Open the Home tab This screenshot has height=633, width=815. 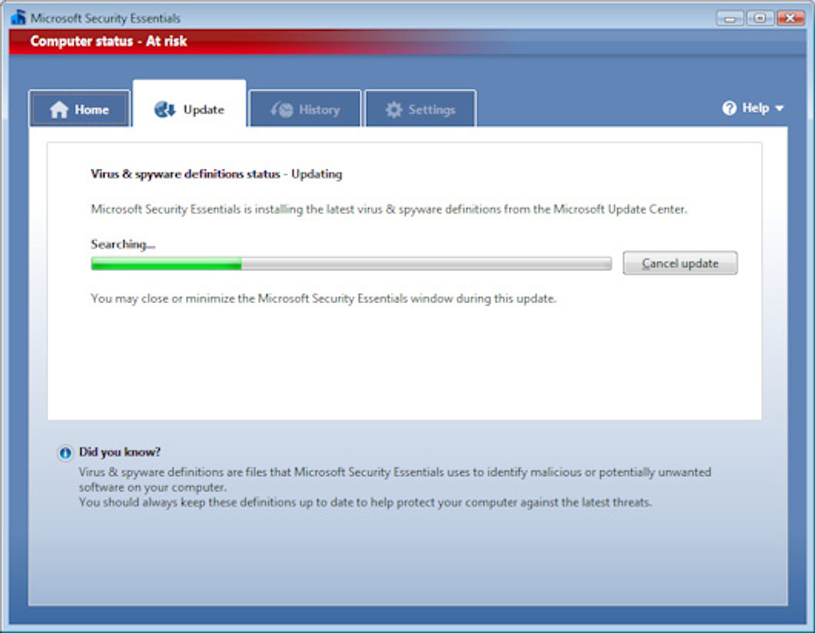(79, 109)
